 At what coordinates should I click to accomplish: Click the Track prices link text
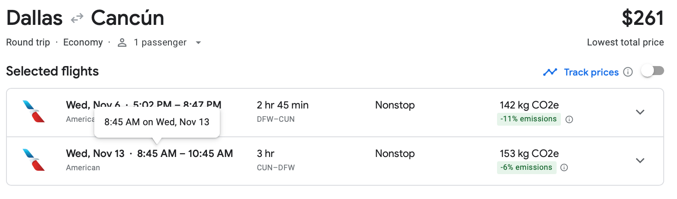(x=591, y=72)
